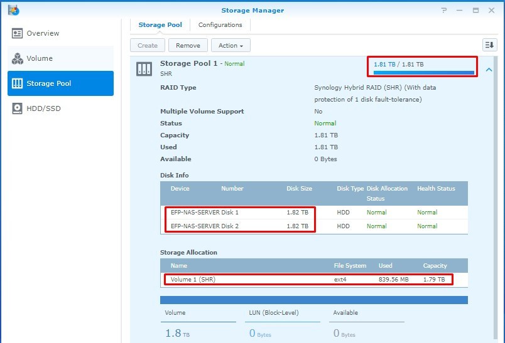Viewport: 505px width, 343px height.
Task: Click the 839.56 MB used value
Action: pos(394,279)
